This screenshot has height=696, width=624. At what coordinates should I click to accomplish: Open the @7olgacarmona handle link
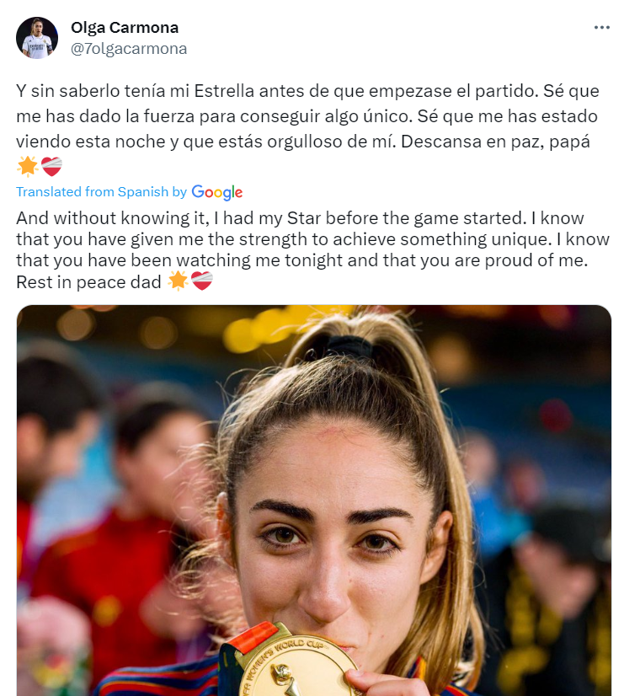point(129,48)
